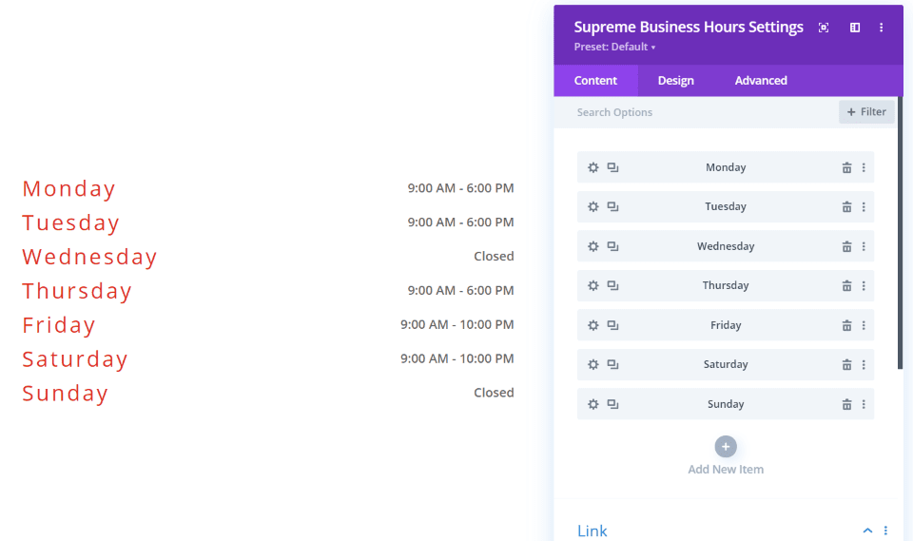913x541 pixels.
Task: Open the Link section options menu
Action: coord(885,531)
